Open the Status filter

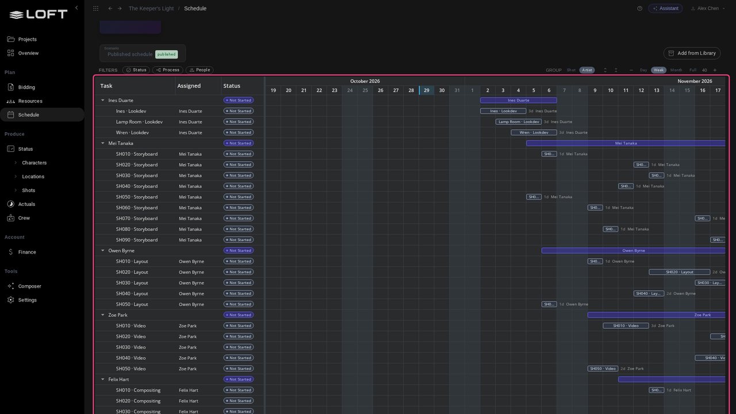pos(136,70)
